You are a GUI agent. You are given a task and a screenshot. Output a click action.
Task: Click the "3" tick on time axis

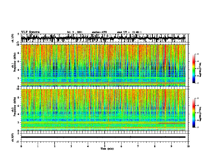click(71, 146)
